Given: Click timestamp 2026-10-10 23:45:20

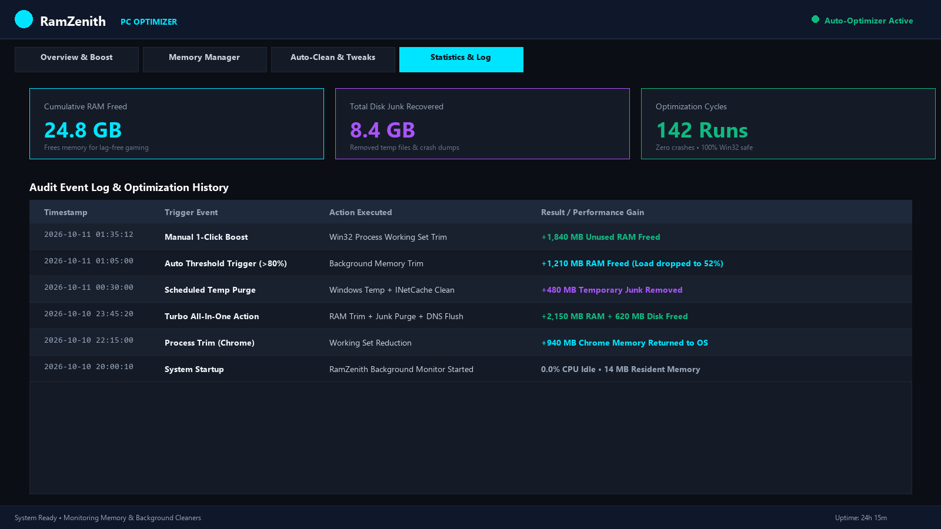Looking at the screenshot, I should [x=89, y=314].
